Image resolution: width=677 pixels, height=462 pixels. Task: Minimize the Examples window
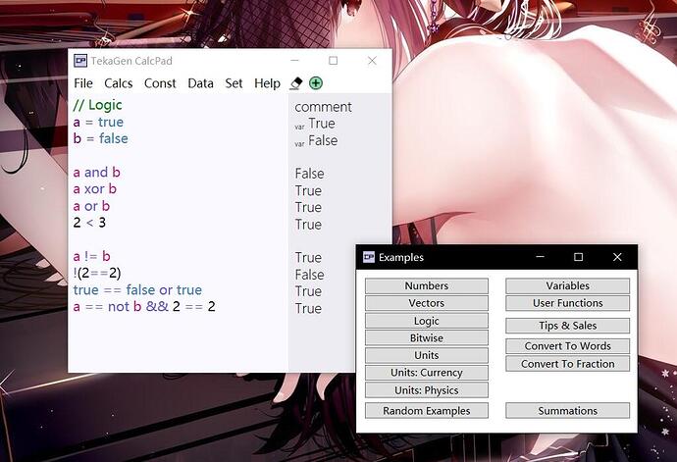pos(540,257)
